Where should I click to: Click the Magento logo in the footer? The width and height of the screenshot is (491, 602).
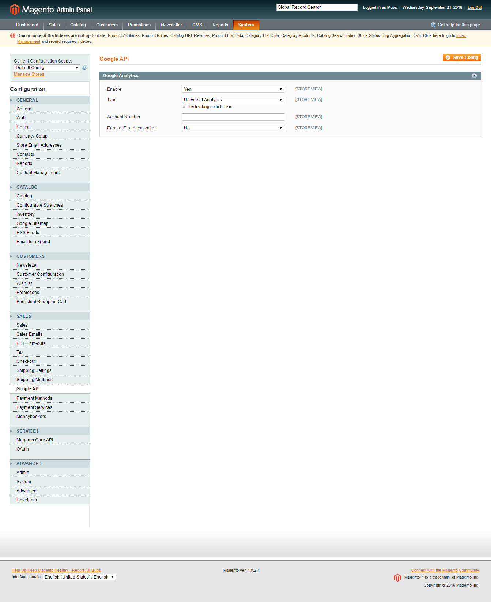(397, 577)
